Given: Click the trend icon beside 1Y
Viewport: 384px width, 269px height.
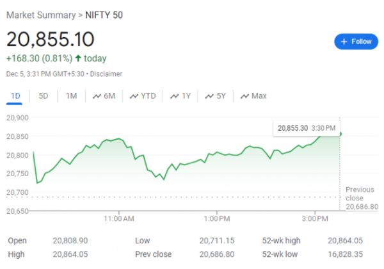Looking at the screenshot, I should tap(174, 96).
